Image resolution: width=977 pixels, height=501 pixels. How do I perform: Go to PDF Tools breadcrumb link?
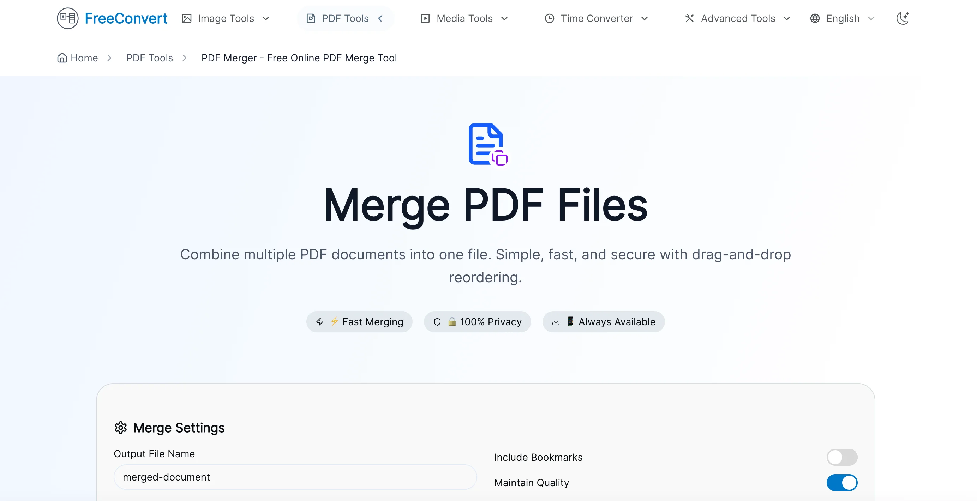click(149, 57)
